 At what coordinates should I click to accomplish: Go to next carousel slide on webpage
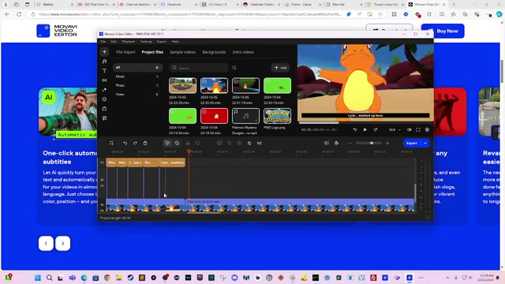(x=63, y=244)
